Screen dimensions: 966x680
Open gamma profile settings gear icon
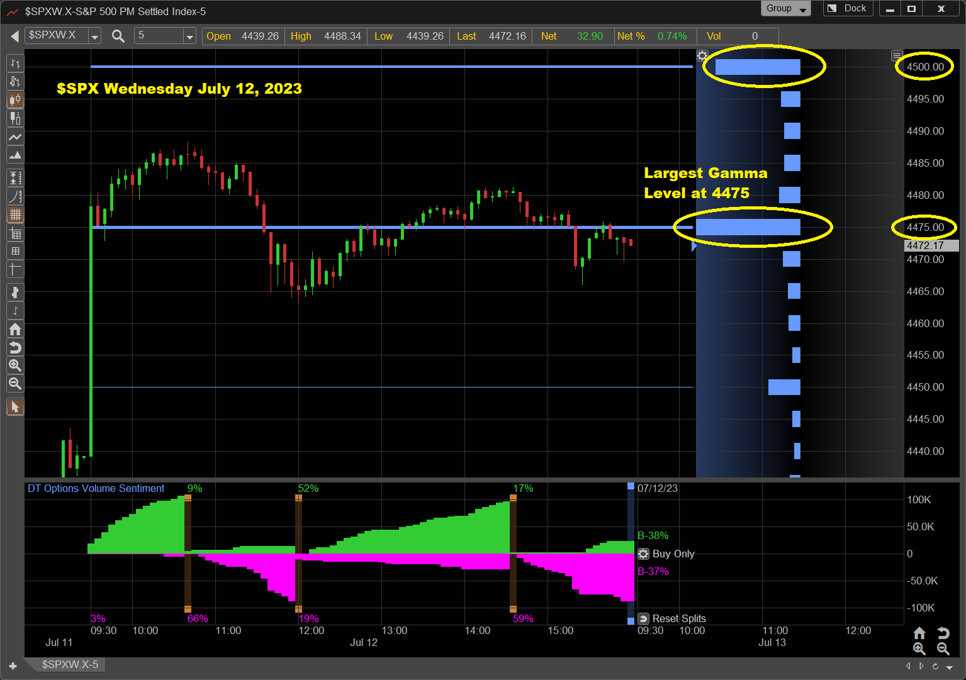coord(702,55)
